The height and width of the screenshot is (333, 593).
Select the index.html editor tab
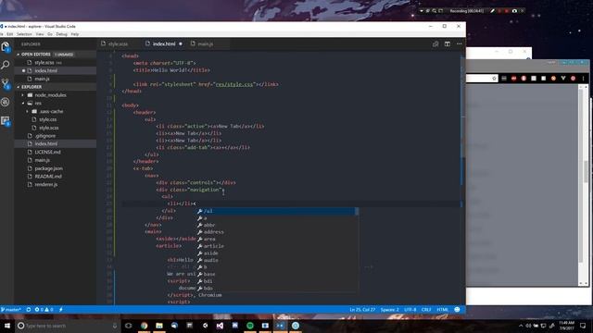164,44
